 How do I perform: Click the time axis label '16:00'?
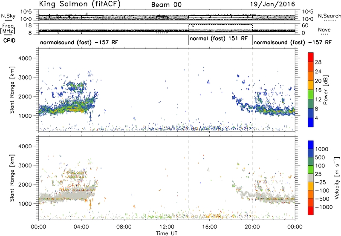click(209, 227)
